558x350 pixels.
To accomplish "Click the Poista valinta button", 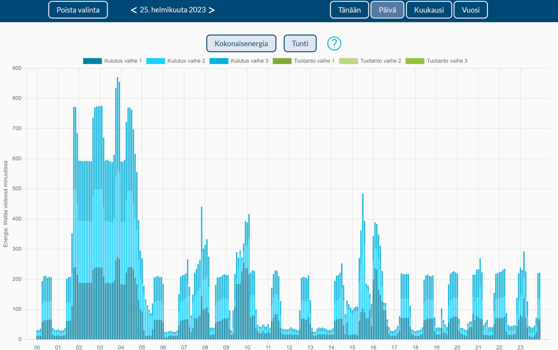I will (x=78, y=10).
